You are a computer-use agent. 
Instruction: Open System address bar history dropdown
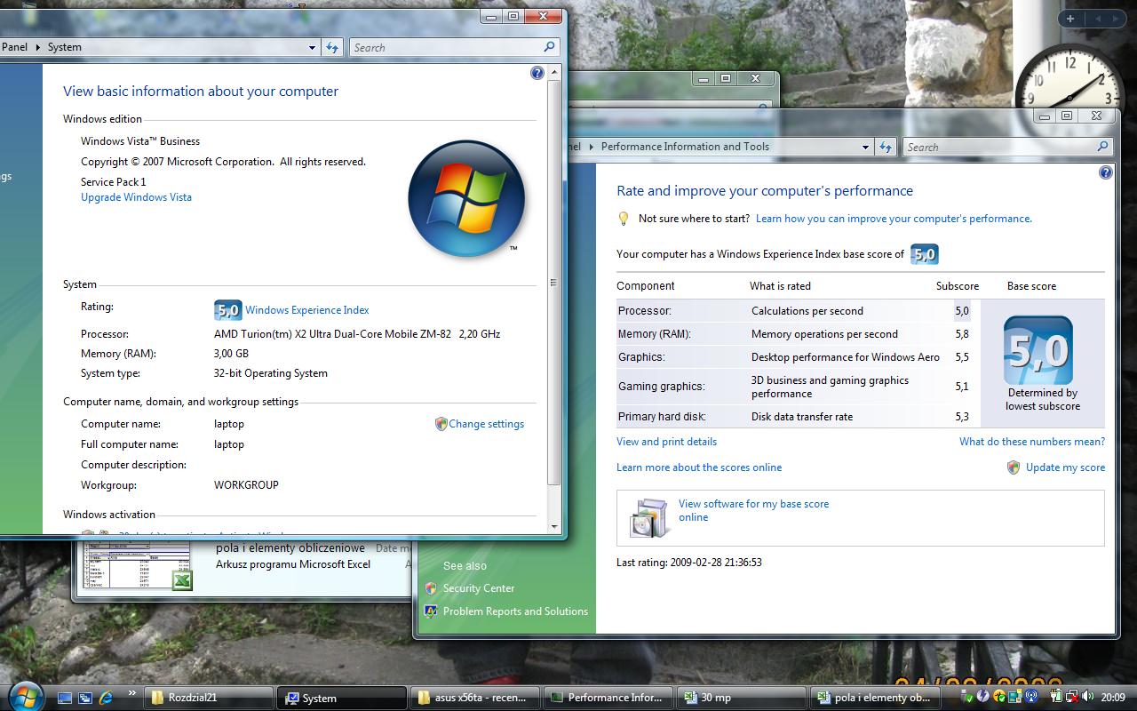[x=312, y=47]
